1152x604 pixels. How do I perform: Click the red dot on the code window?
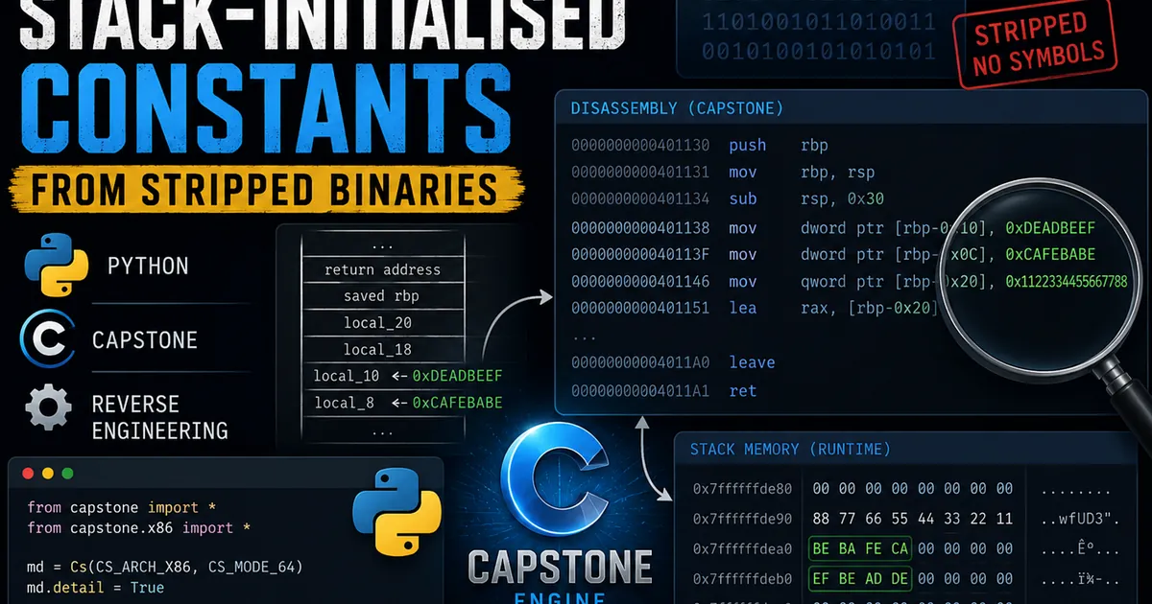28,474
